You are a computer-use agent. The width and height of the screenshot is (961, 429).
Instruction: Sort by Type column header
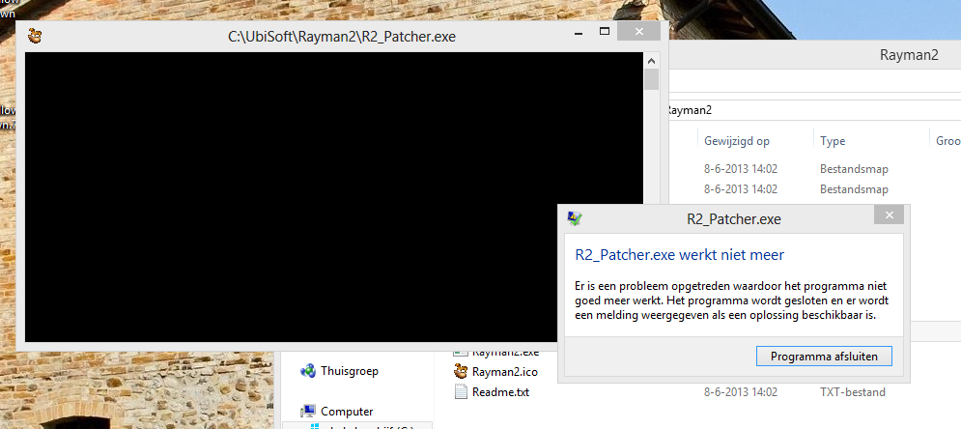833,141
